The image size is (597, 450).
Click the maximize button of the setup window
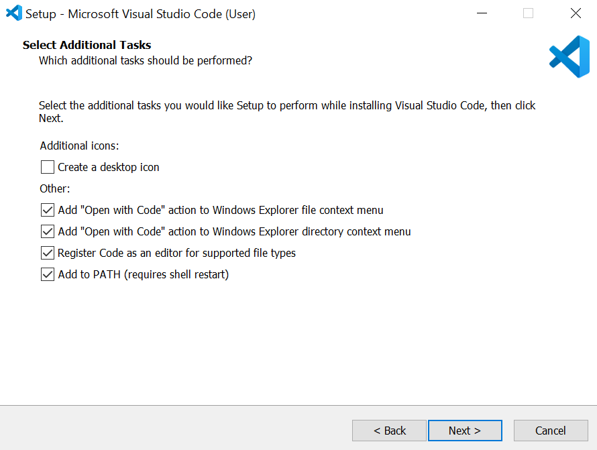(x=529, y=13)
